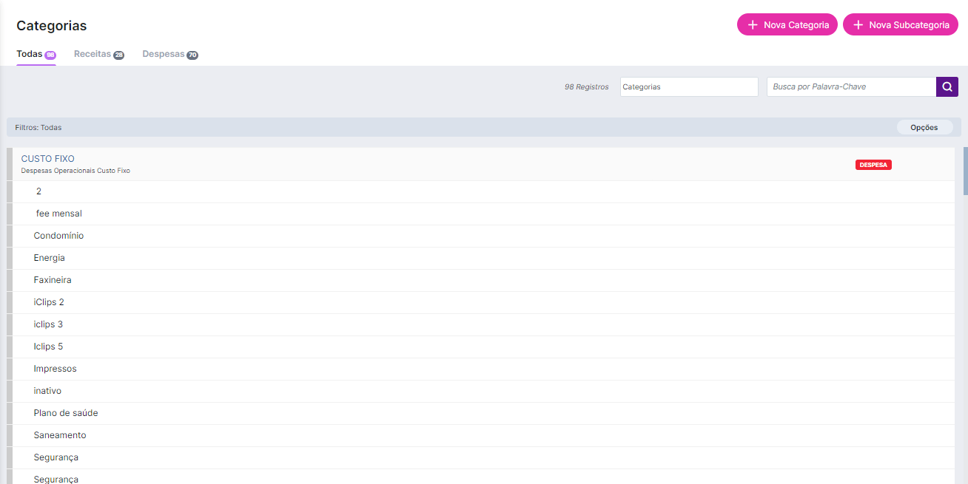Click the purple magnifying glass search icon

[947, 86]
